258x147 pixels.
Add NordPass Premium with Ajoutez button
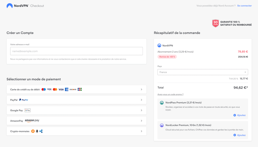(239, 115)
